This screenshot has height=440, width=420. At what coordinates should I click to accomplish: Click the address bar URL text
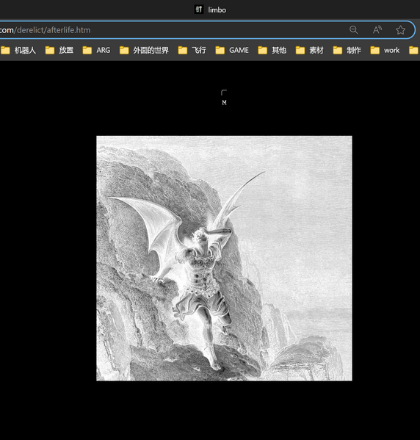click(46, 30)
